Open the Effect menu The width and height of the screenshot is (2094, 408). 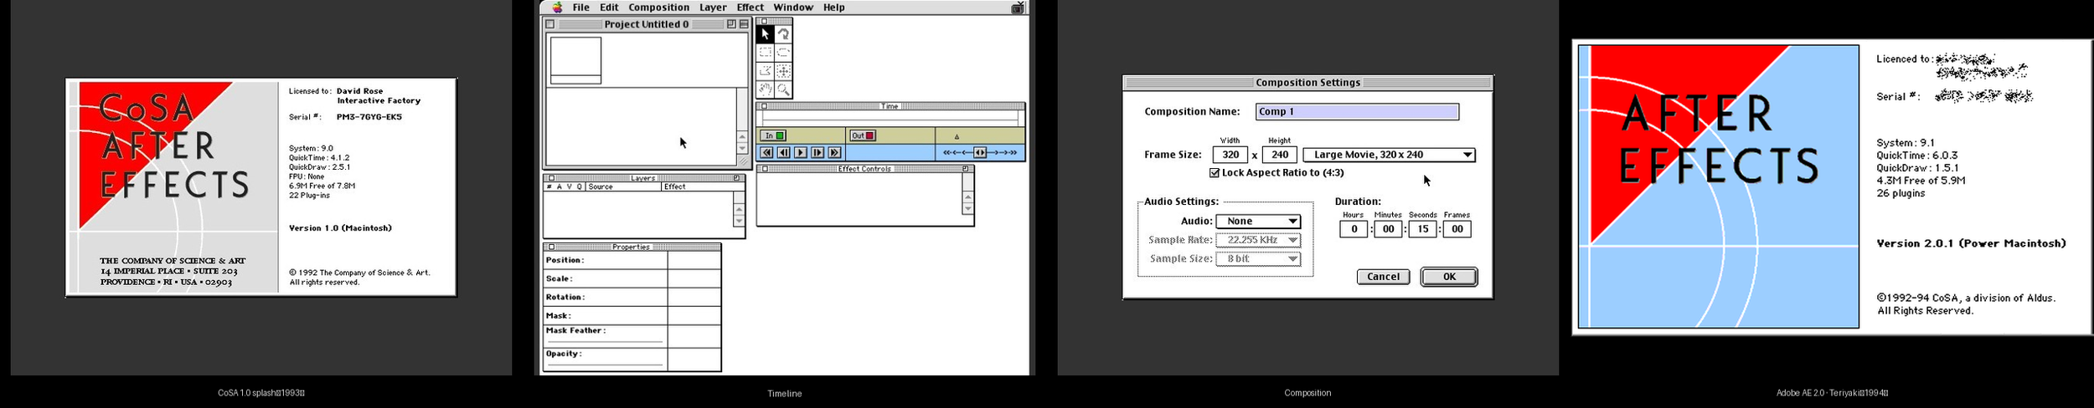coord(750,8)
